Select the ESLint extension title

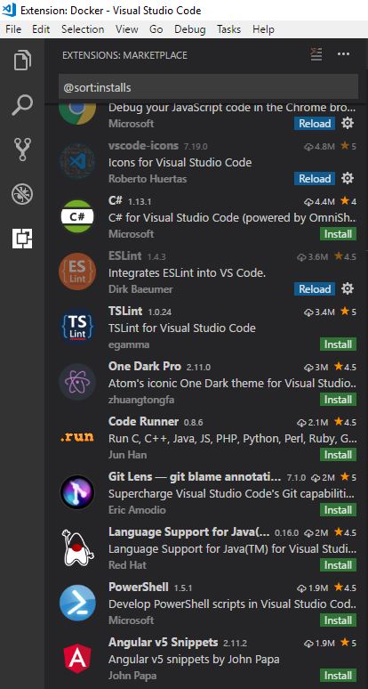(x=125, y=255)
